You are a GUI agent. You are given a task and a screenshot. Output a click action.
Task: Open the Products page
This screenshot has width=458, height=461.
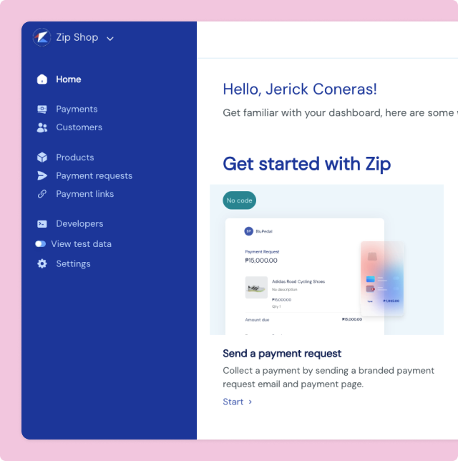[75, 157]
